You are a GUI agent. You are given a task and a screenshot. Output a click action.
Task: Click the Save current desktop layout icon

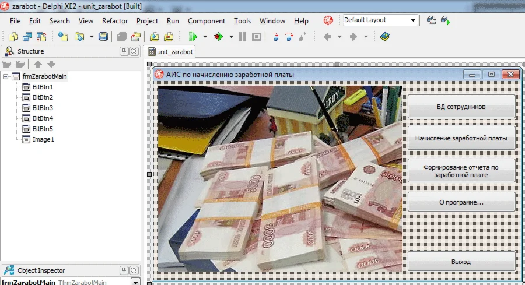(431, 20)
